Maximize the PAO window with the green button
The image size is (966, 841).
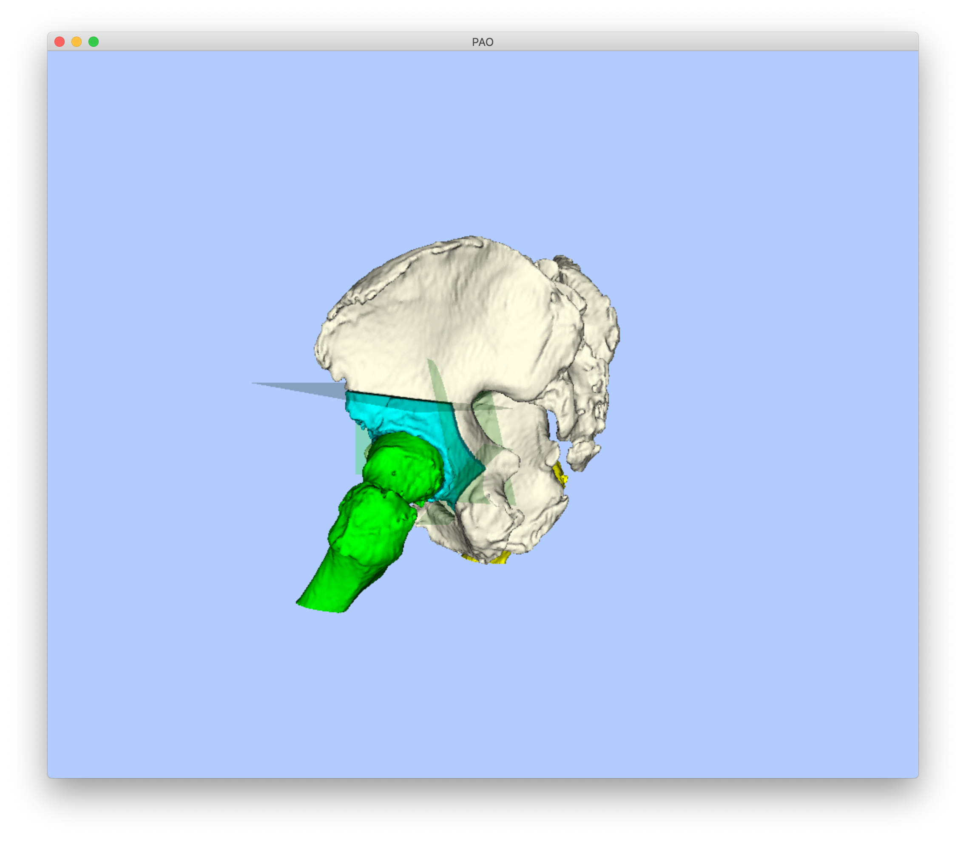(94, 42)
